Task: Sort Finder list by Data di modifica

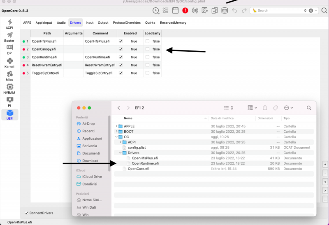Action: tap(222, 118)
